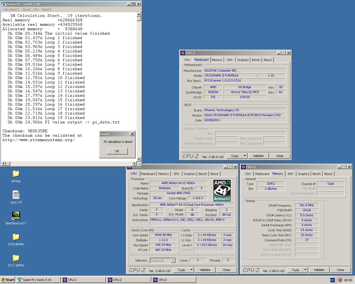
Task: Click the CAS# Latency 5.0 clocks value
Action: (x=307, y=215)
